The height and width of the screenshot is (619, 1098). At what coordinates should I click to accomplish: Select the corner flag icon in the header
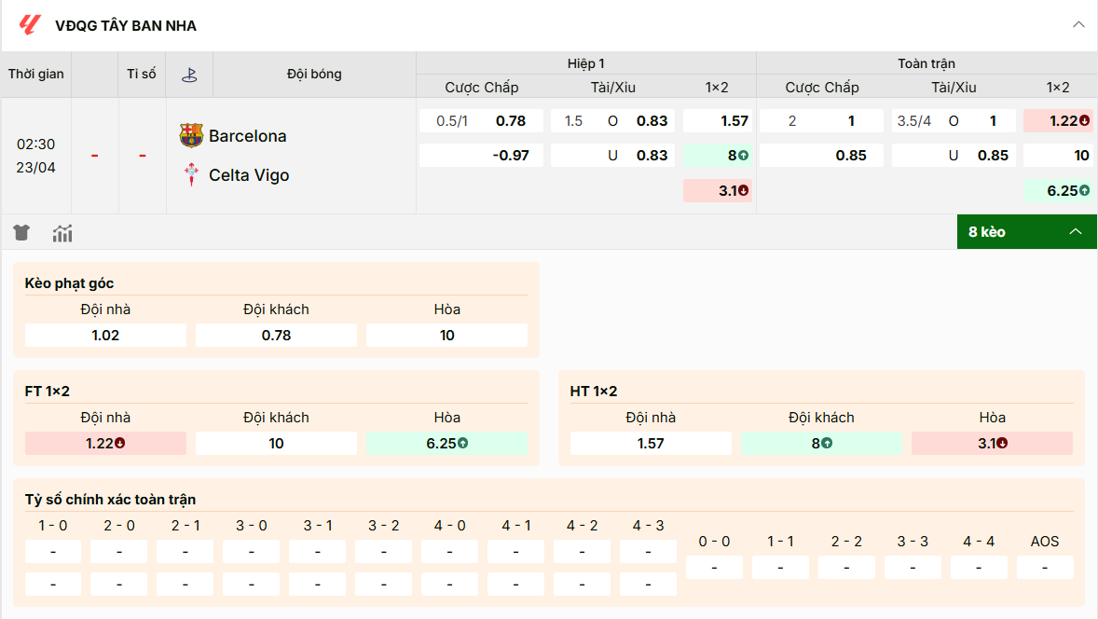click(x=189, y=74)
